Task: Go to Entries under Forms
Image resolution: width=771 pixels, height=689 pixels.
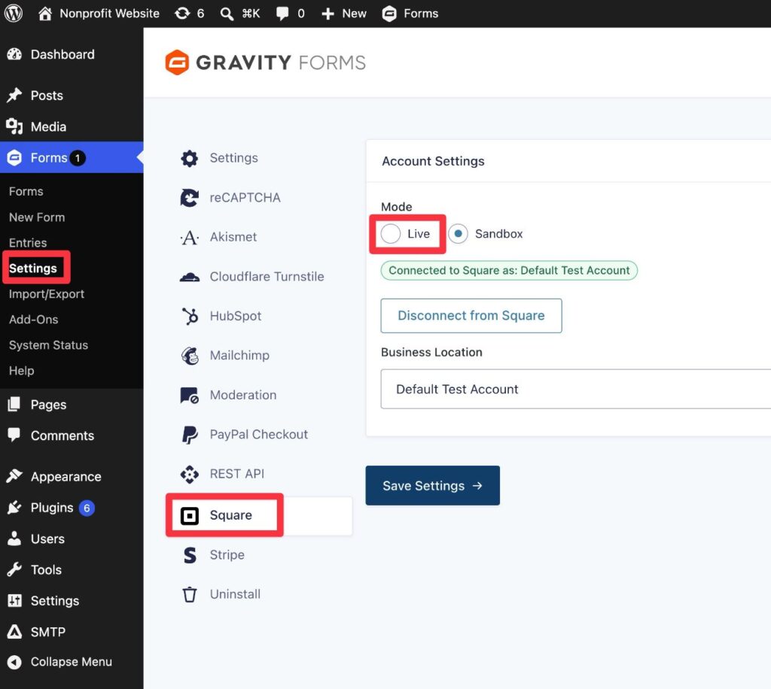Action: pyautogui.click(x=28, y=243)
